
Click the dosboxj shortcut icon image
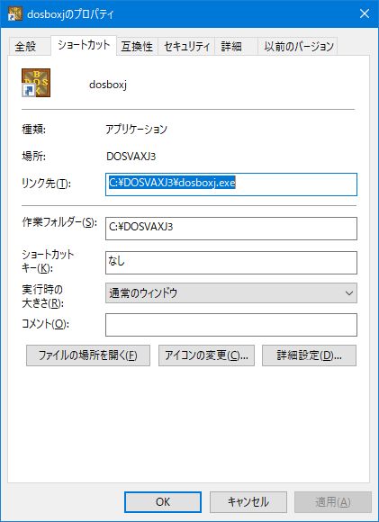click(36, 83)
